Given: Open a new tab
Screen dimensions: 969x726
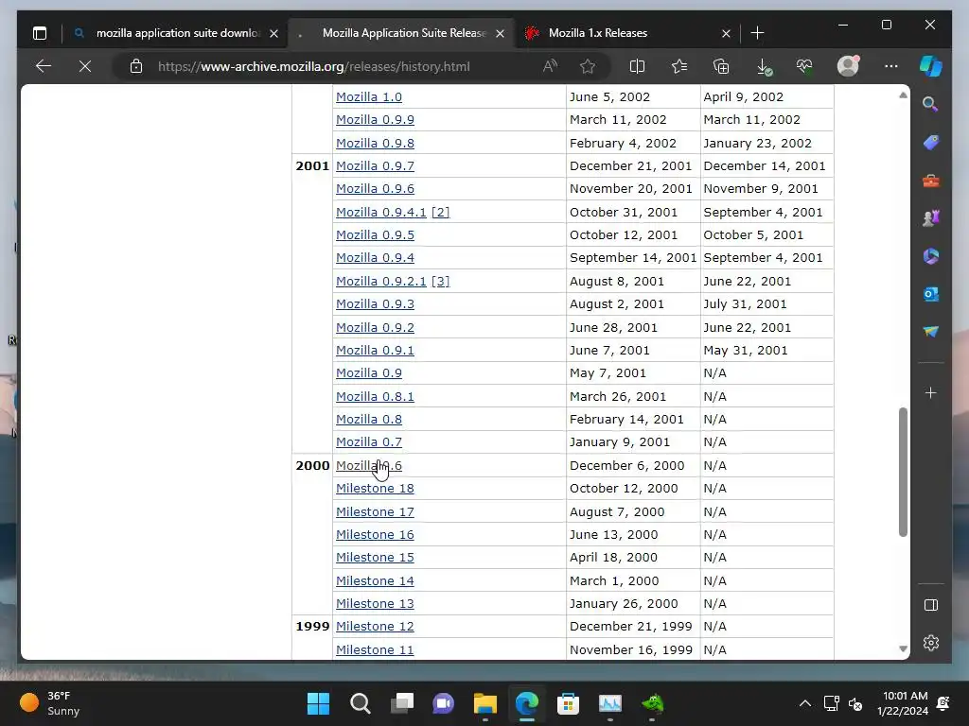Looking at the screenshot, I should pyautogui.click(x=757, y=33).
